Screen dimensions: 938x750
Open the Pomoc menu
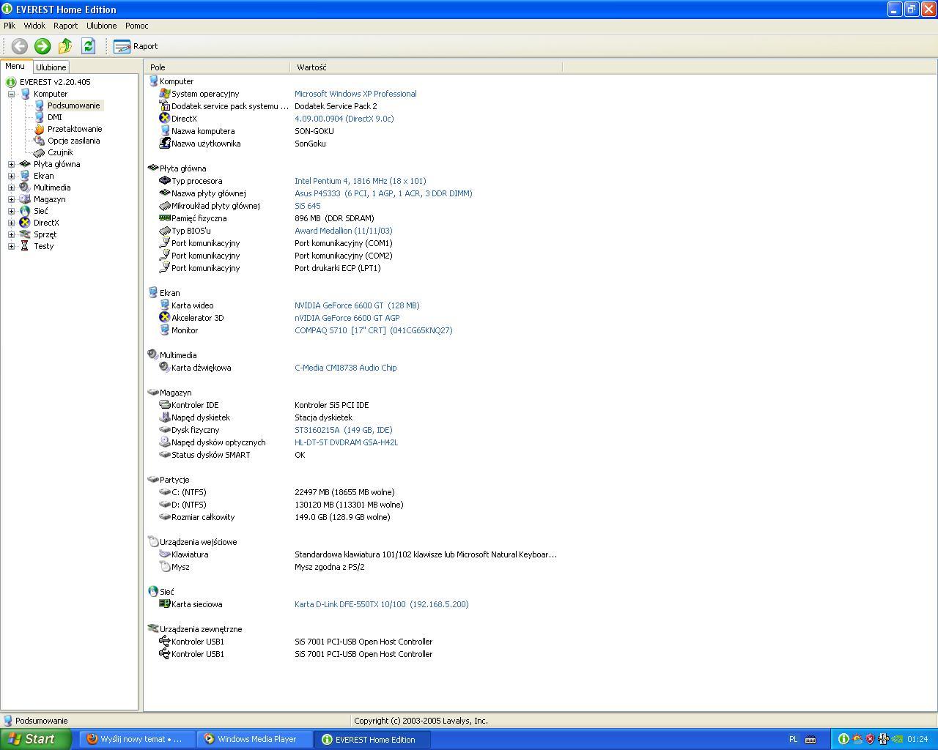click(x=136, y=26)
